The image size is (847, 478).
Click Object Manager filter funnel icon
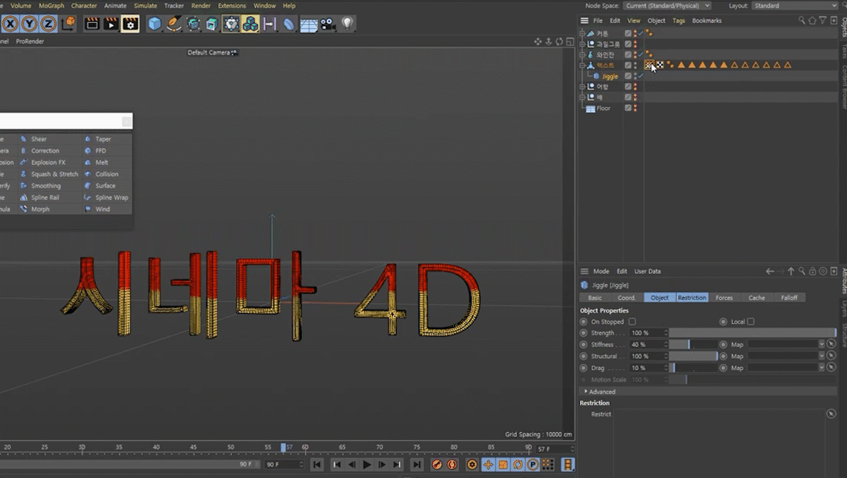823,21
